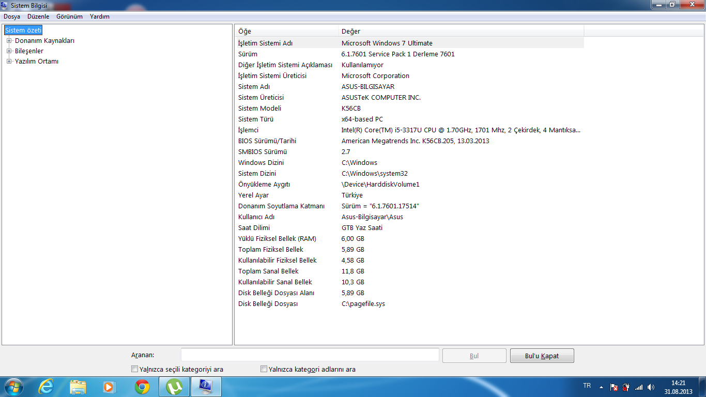The height and width of the screenshot is (397, 706).
Task: Select the Disk Belleği Dosyası Alanı row
Action: click(410, 293)
